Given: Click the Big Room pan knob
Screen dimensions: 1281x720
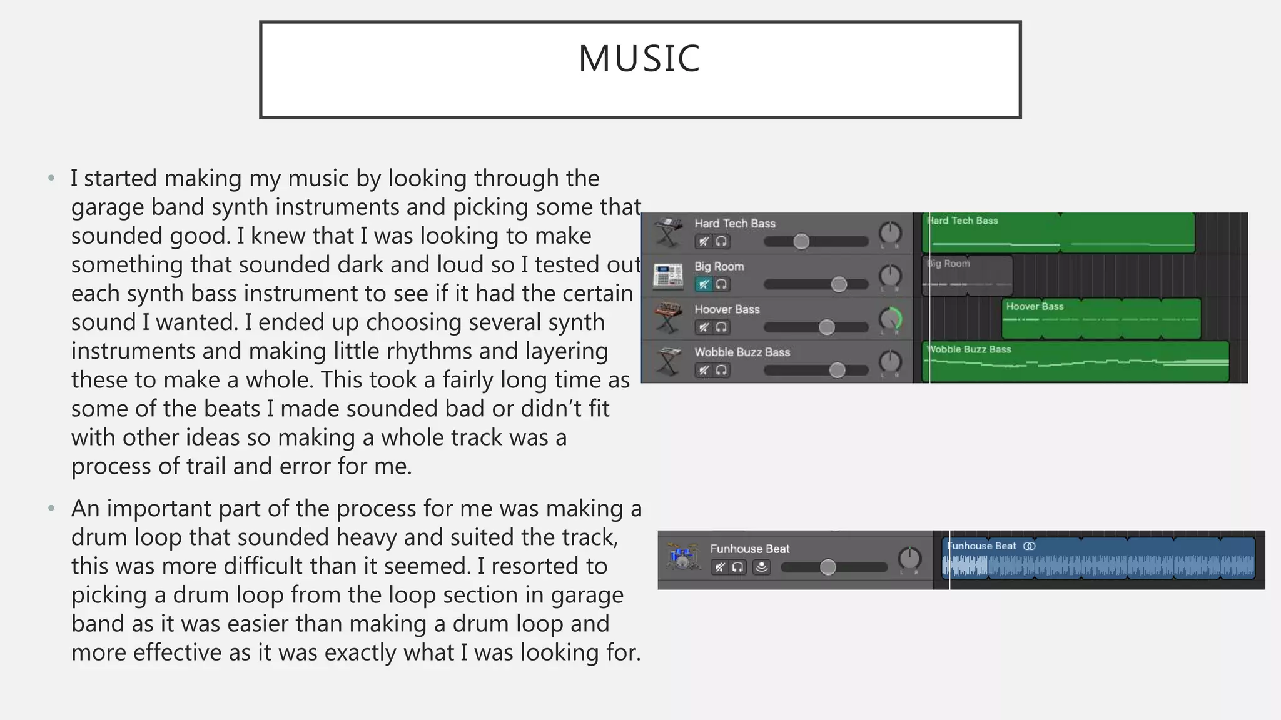Looking at the screenshot, I should click(890, 276).
